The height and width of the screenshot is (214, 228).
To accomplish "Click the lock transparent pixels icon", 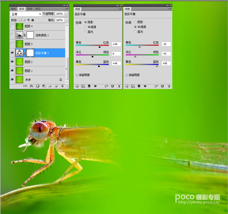I will (20, 20).
